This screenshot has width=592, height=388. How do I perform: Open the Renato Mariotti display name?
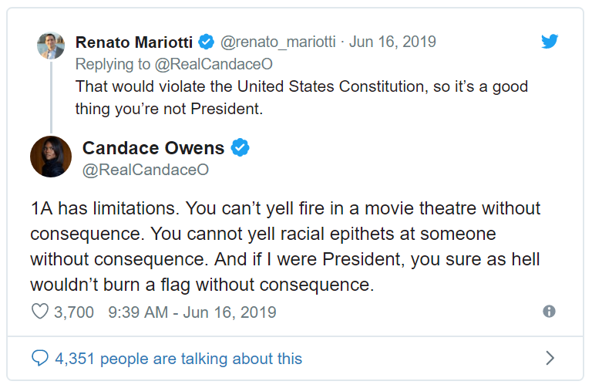(x=136, y=42)
